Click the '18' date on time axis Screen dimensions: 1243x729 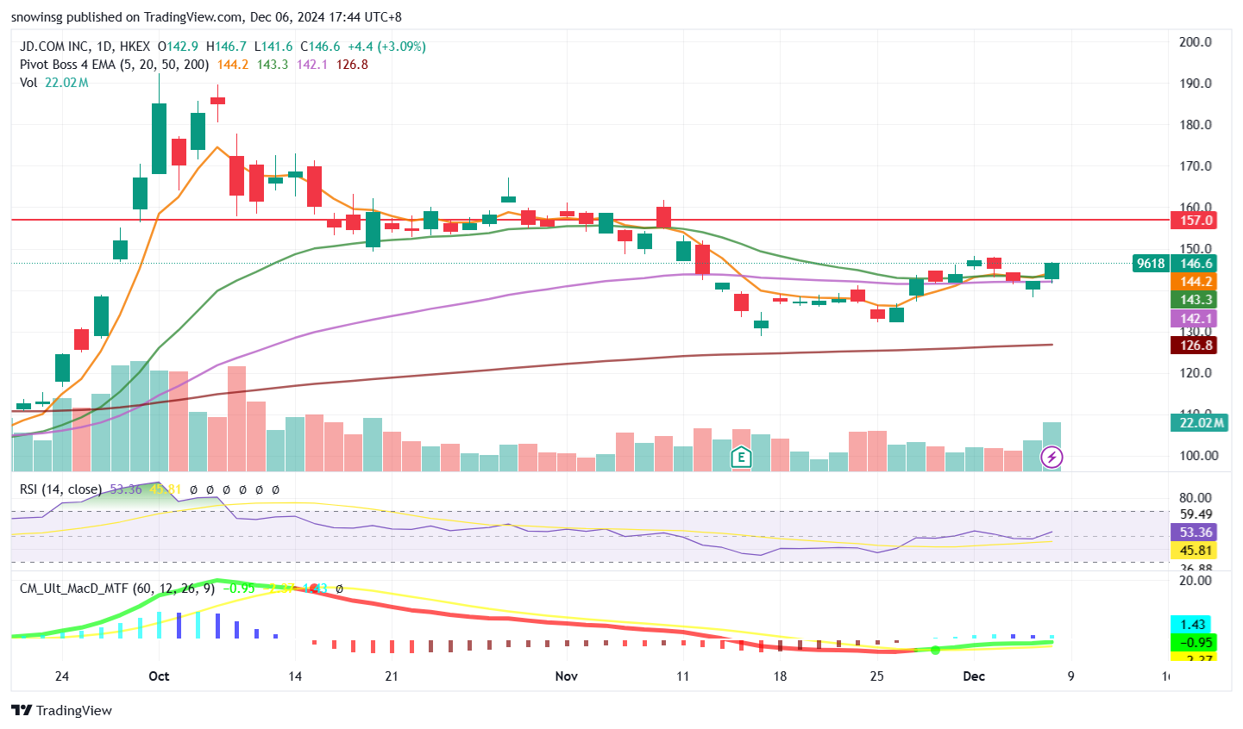point(780,676)
